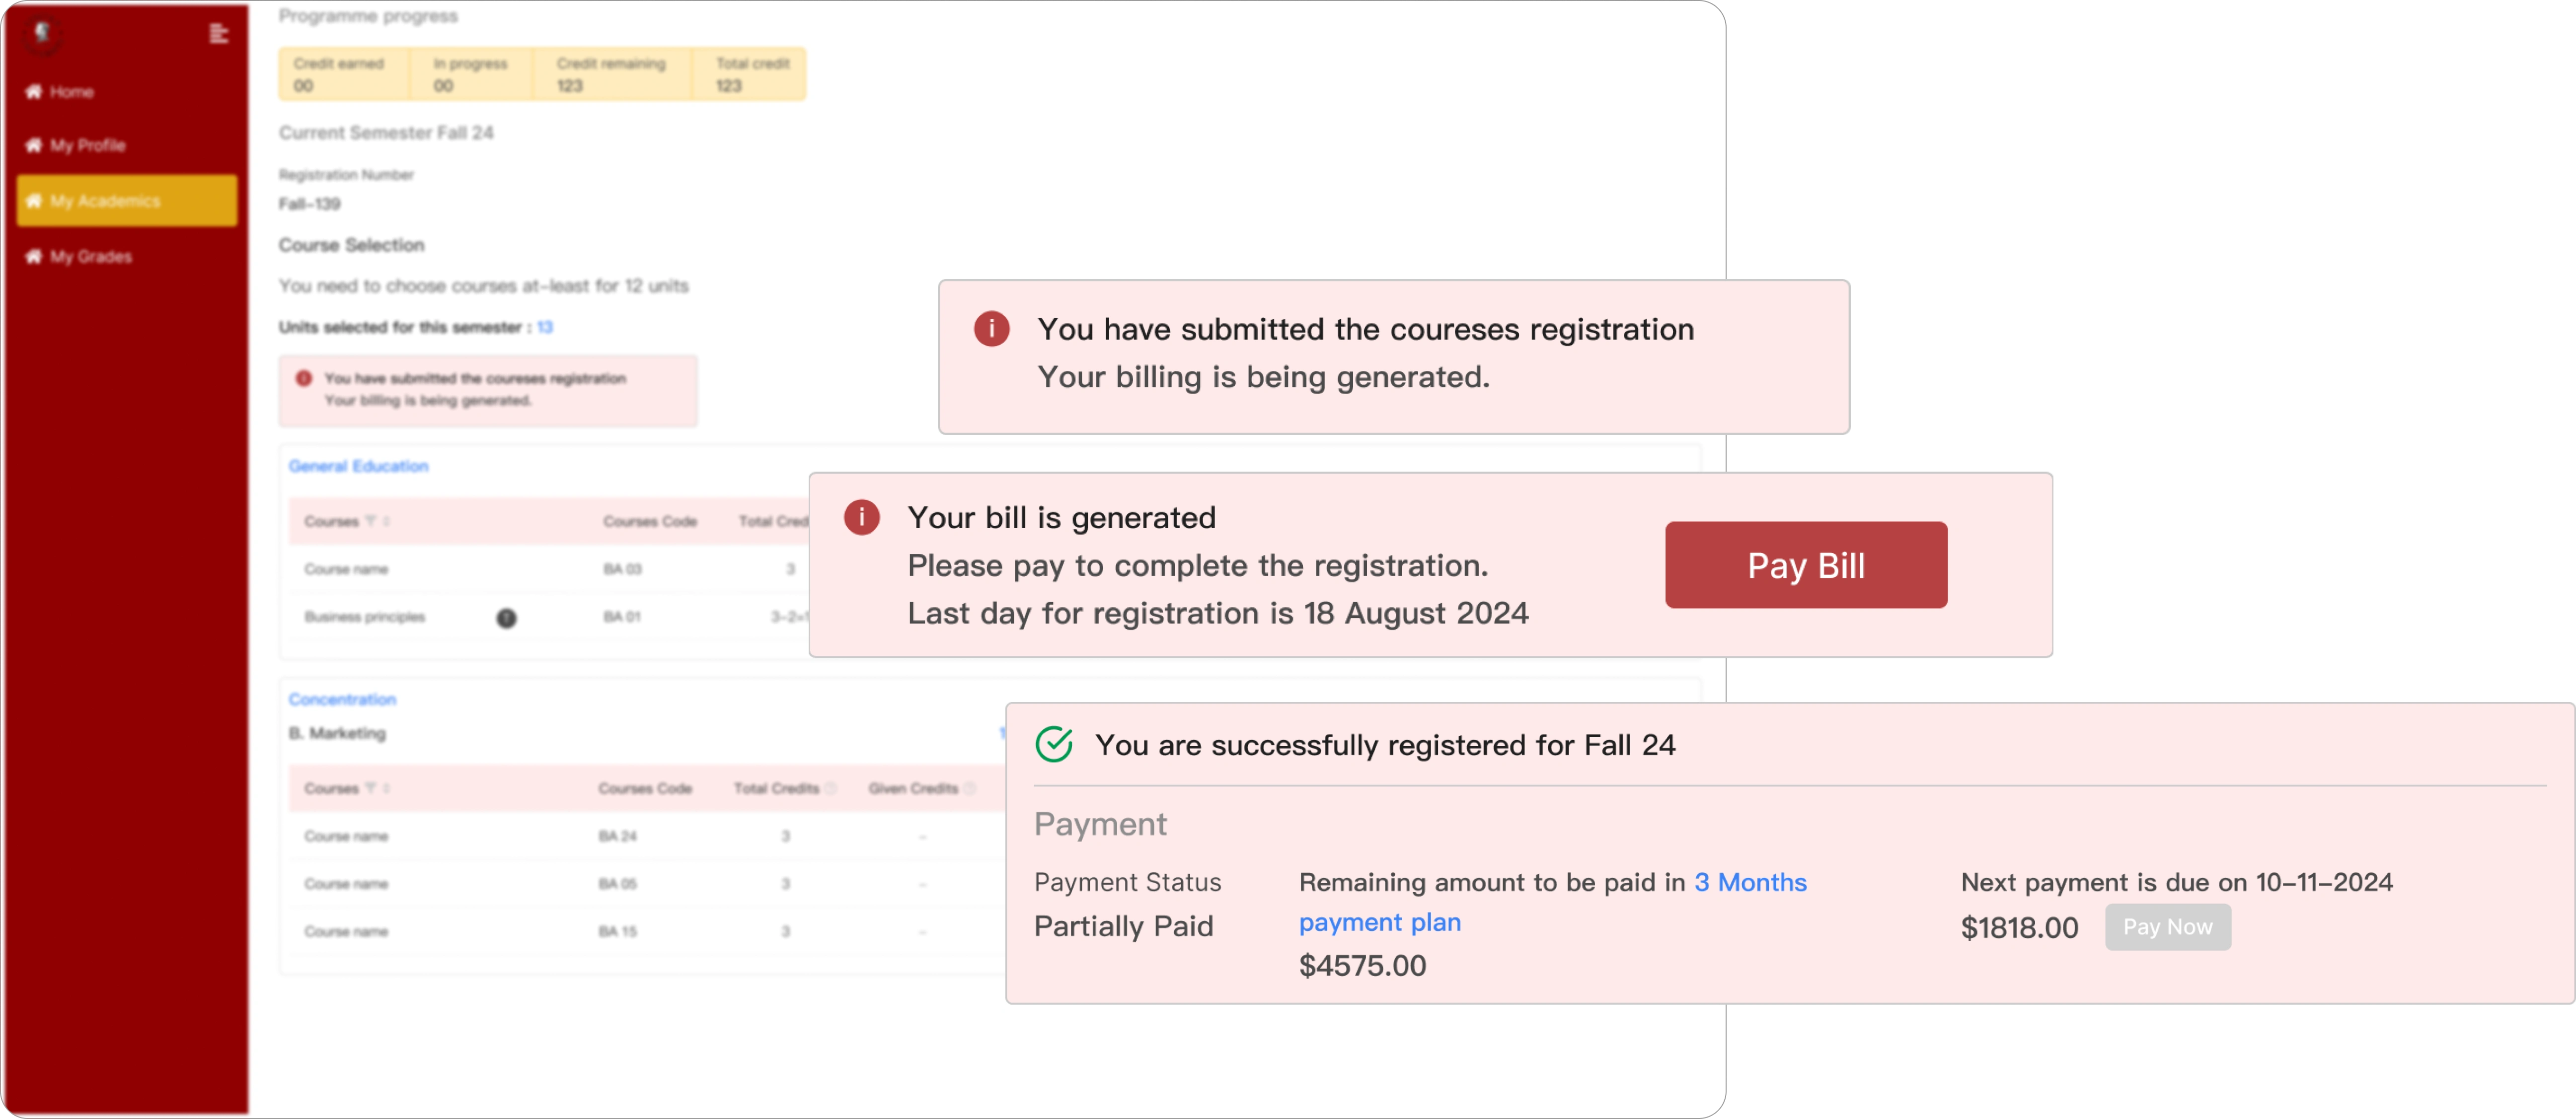Open the 3 Months payment plan link

tap(1750, 883)
